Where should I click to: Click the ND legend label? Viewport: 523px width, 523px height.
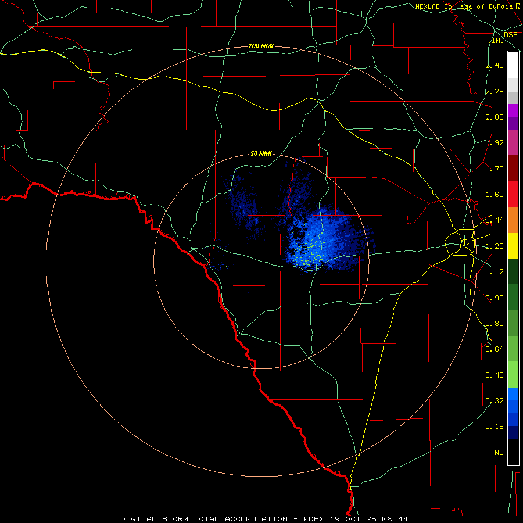(499, 453)
